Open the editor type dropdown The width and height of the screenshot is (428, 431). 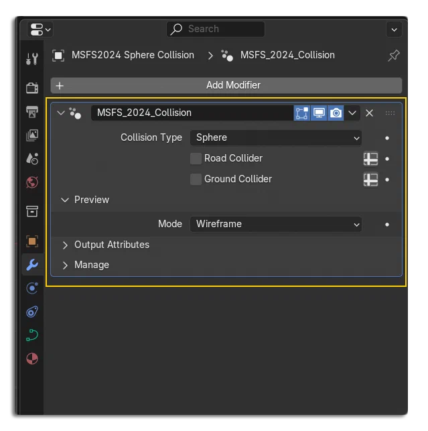pos(40,29)
